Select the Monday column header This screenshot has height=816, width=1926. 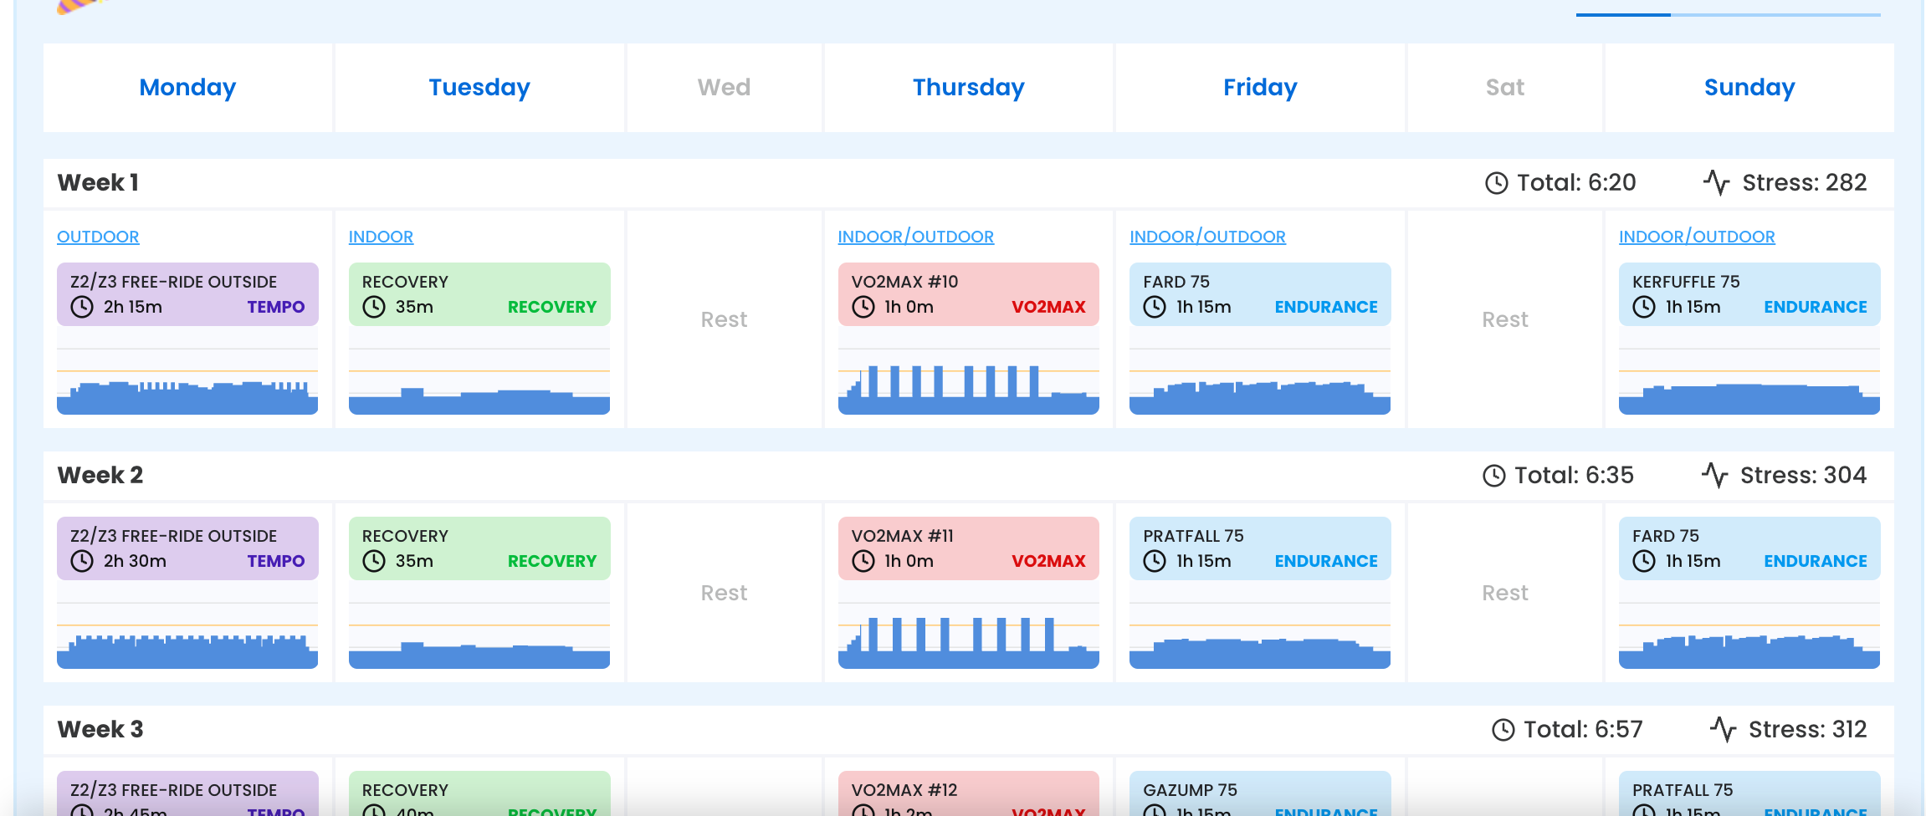(x=187, y=87)
